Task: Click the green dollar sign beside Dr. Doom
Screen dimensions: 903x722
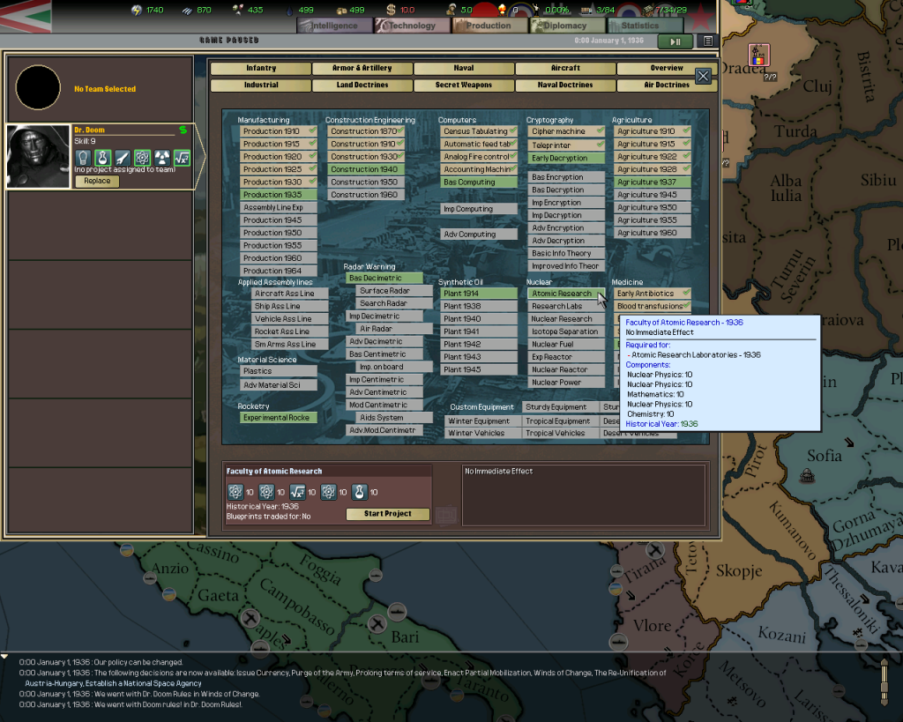Action: [183, 130]
